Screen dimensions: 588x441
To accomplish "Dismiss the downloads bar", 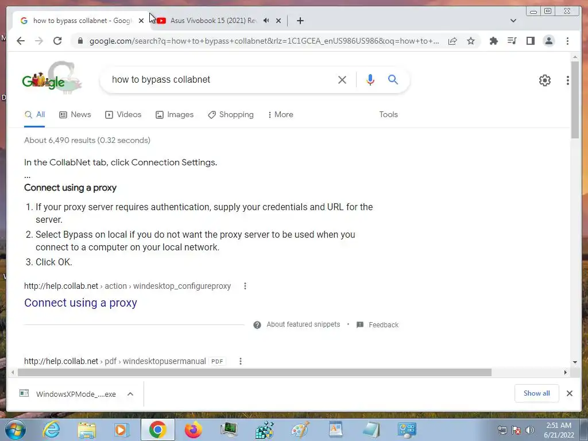I will (x=569, y=393).
